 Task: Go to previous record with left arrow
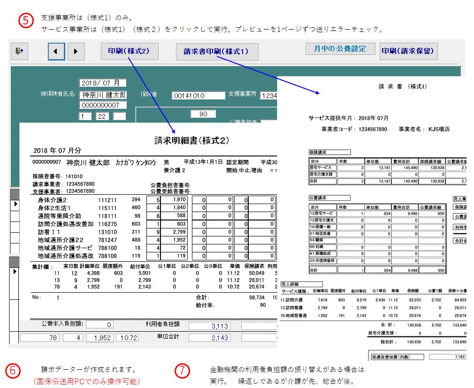(x=56, y=51)
